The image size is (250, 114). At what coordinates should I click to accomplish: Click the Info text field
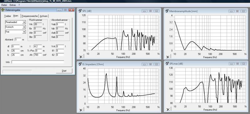[38, 62]
